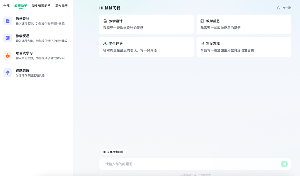The width and height of the screenshot is (300, 176).
Task: Select the 学生评语 suggestion card
Action: point(147,47)
